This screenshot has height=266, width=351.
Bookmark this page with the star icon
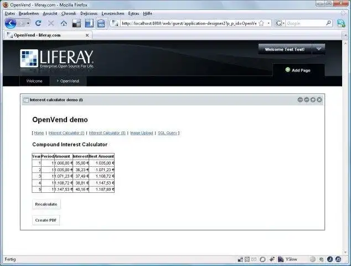point(261,23)
